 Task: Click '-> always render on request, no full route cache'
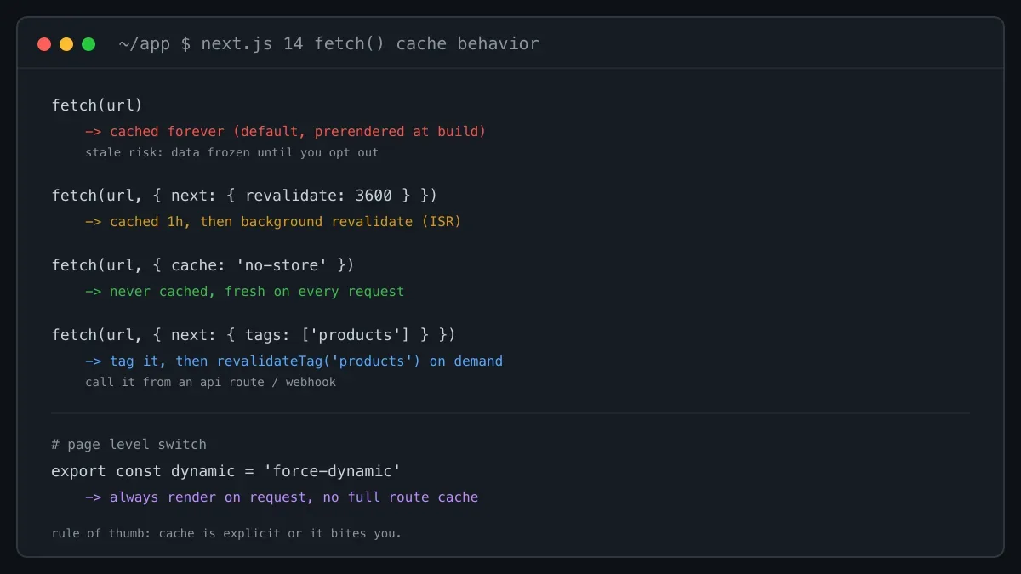[282, 497]
